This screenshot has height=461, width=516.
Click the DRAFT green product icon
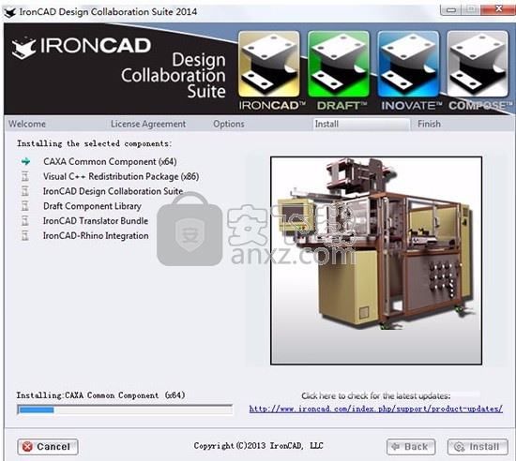click(339, 64)
